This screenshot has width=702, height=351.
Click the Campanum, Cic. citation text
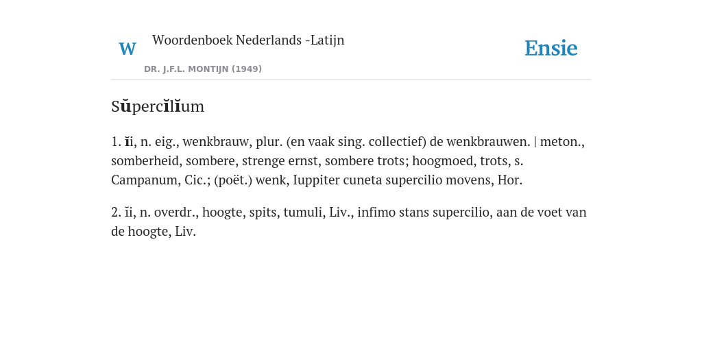tap(160, 180)
